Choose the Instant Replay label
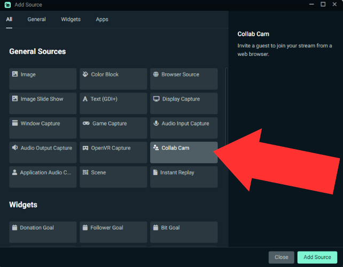The height and width of the screenshot is (267, 343). pos(177,172)
